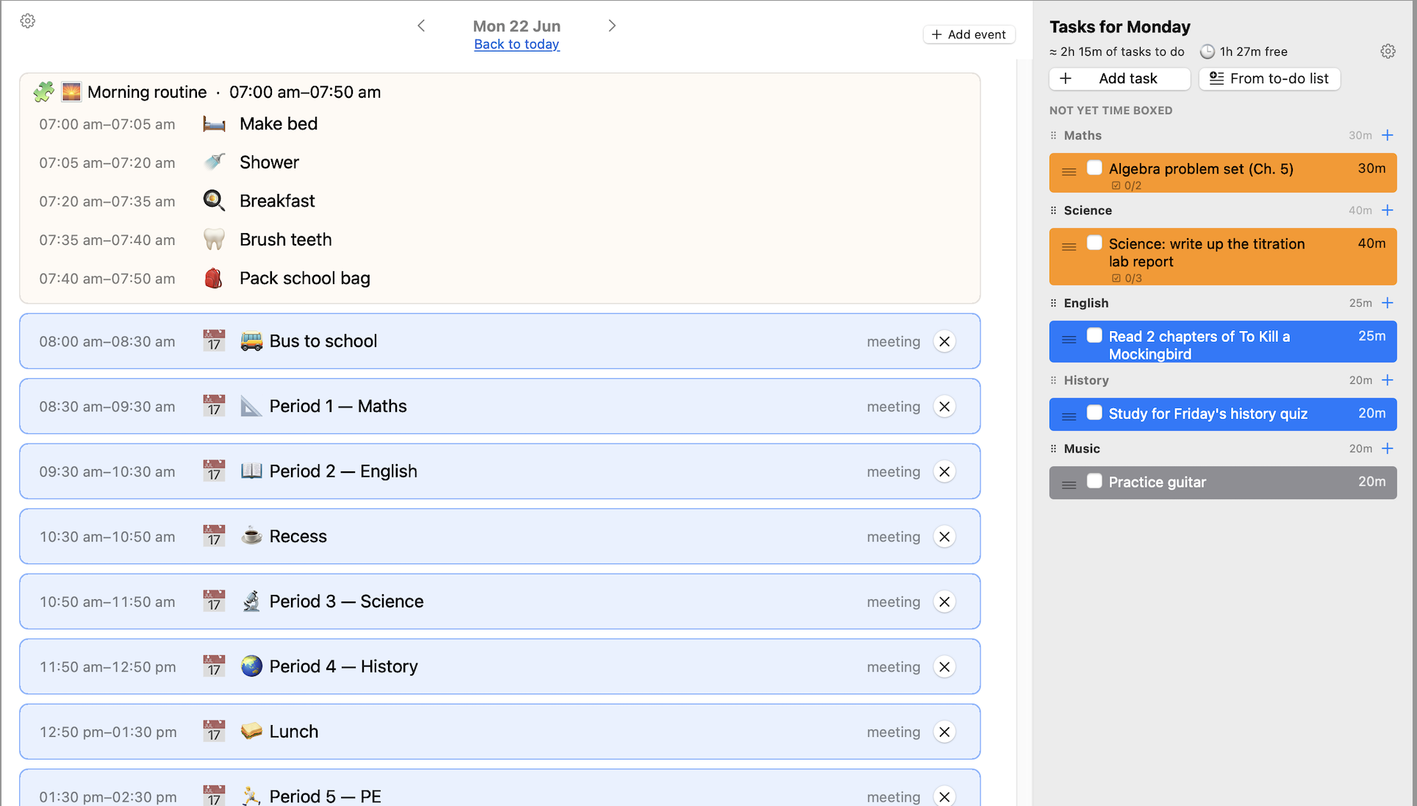Click the globe icon for Period 4
Screen dimensions: 1417x806
[x=251, y=666]
